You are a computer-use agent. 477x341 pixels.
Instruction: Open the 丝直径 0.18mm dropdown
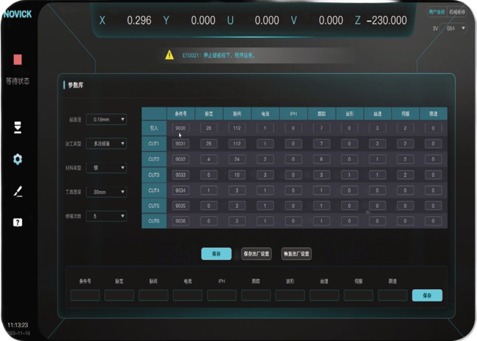(106, 120)
